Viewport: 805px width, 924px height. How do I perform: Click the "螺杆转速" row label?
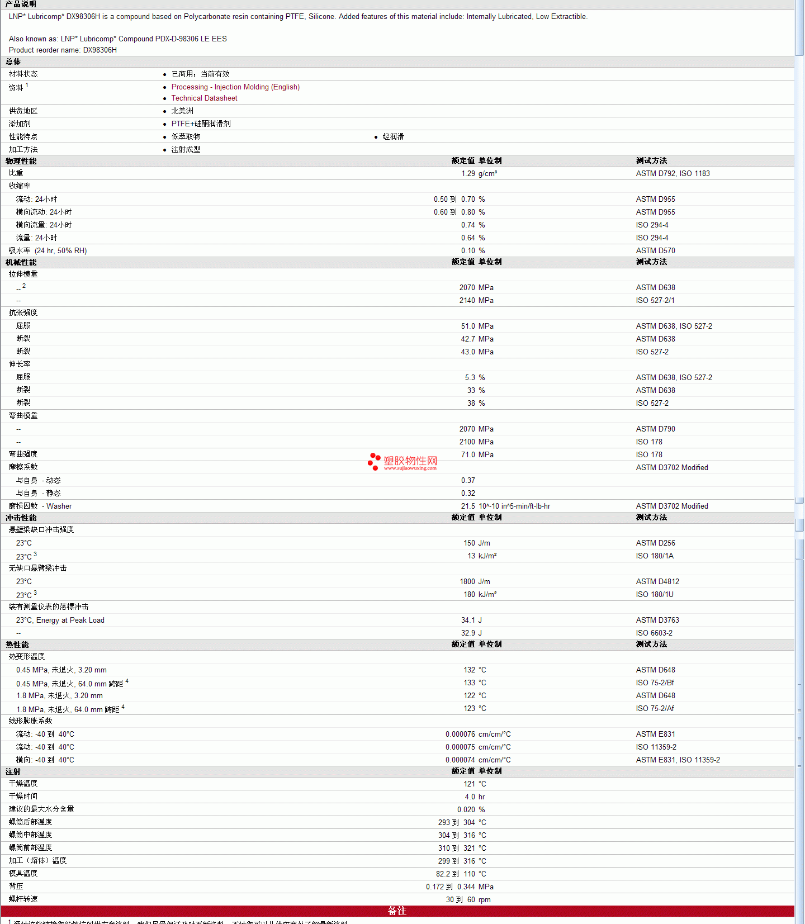23,899
